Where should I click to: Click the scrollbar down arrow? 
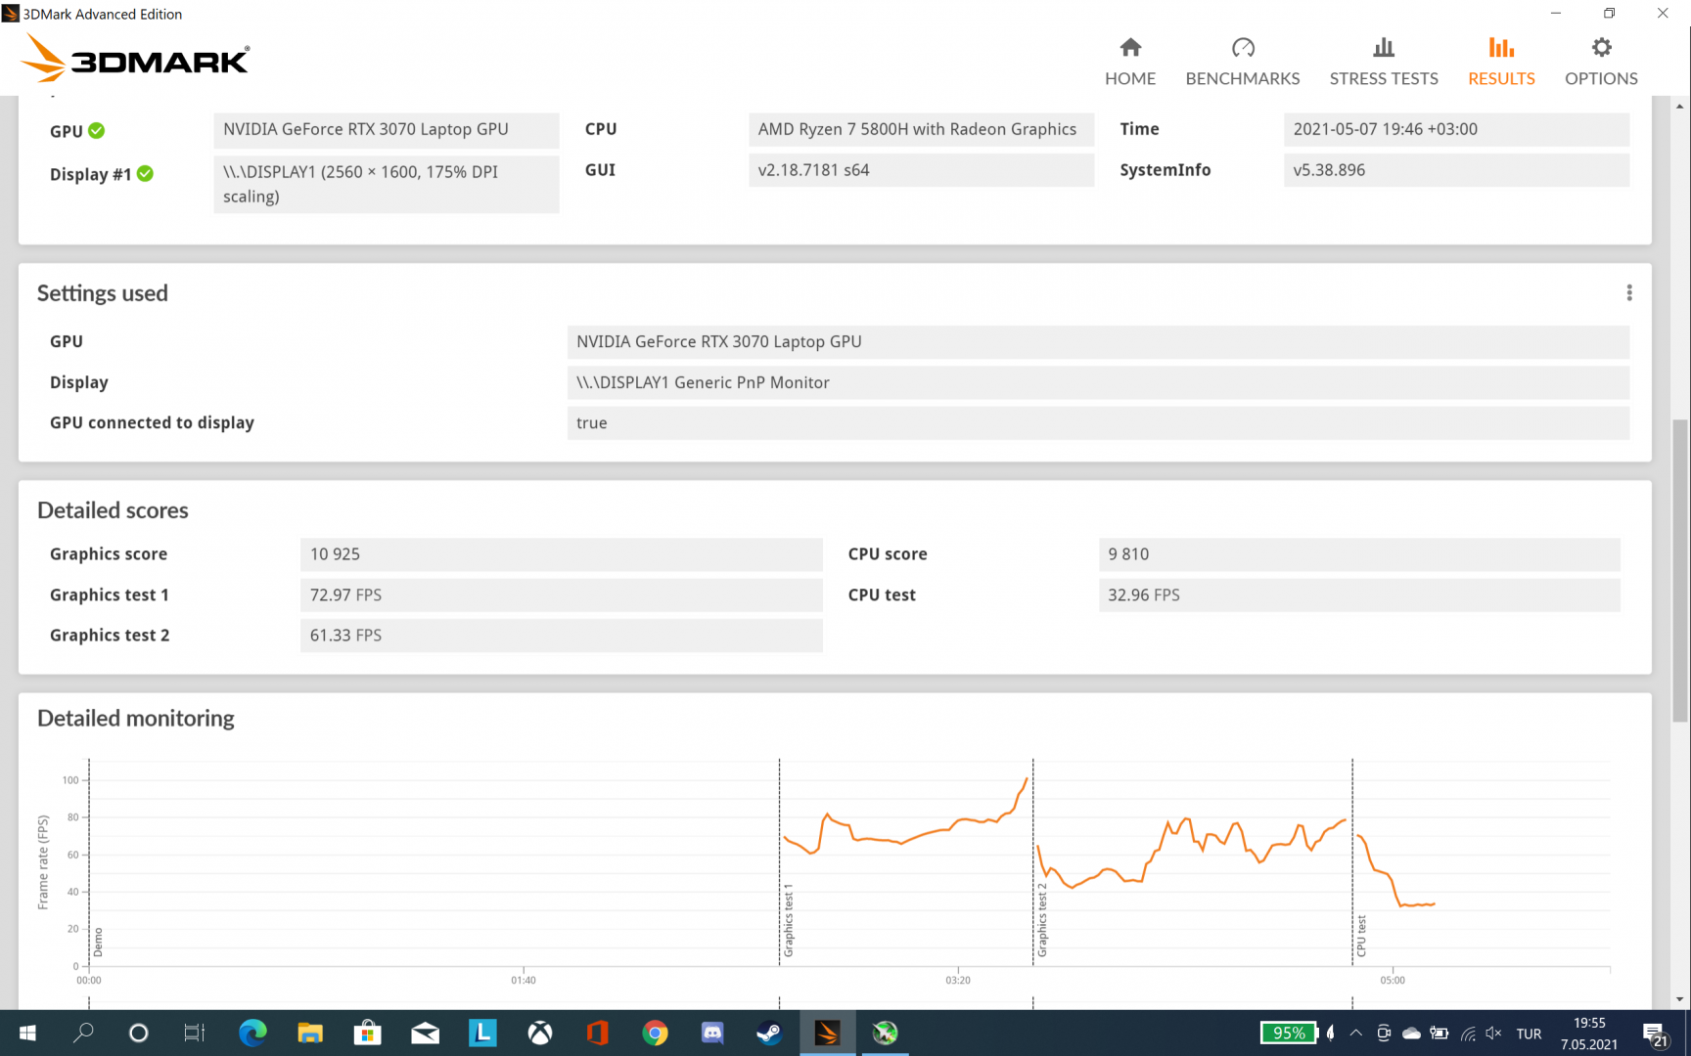point(1680,999)
